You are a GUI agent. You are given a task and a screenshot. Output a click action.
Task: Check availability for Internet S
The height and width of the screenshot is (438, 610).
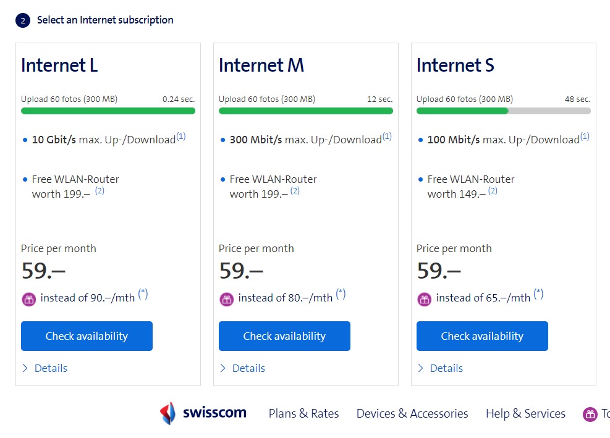pyautogui.click(x=482, y=336)
